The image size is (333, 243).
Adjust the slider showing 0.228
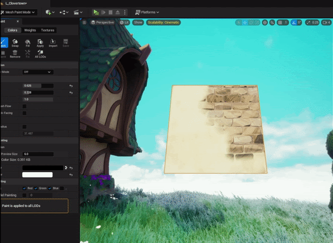pyautogui.click(x=38, y=92)
